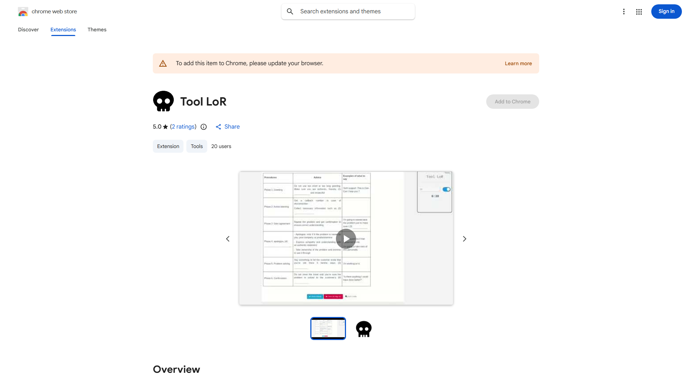
Task: Open the Themes tab
Action: (97, 30)
